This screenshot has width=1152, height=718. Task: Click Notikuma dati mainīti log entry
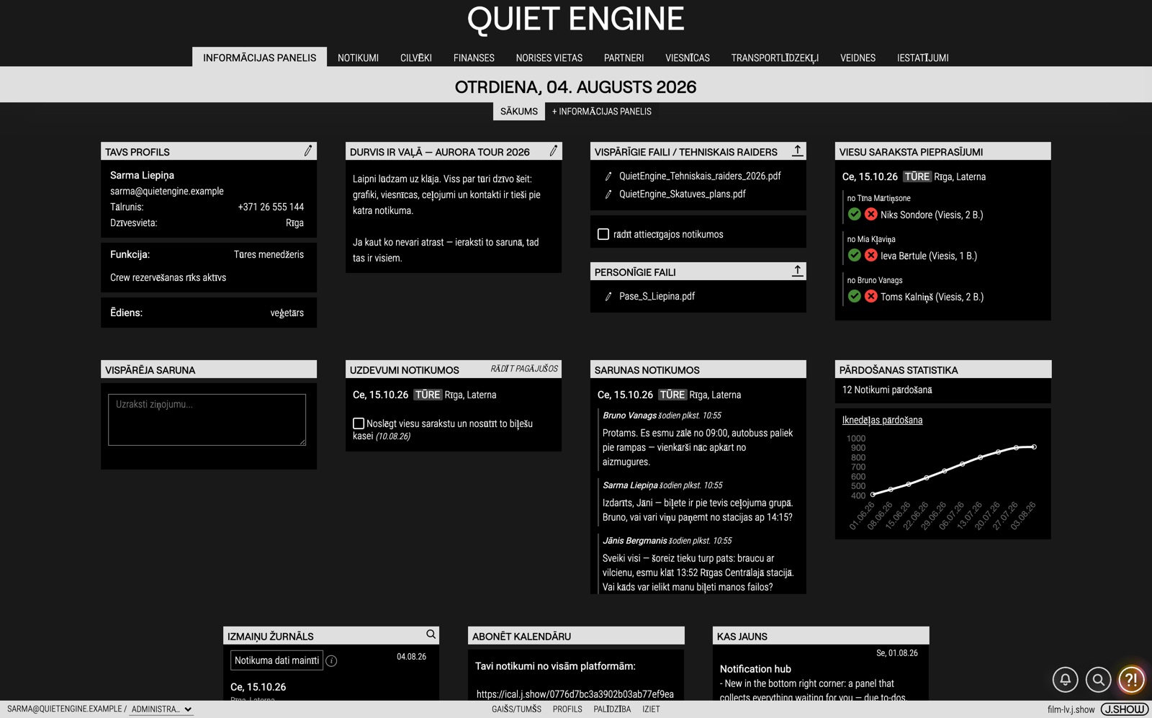click(x=276, y=660)
